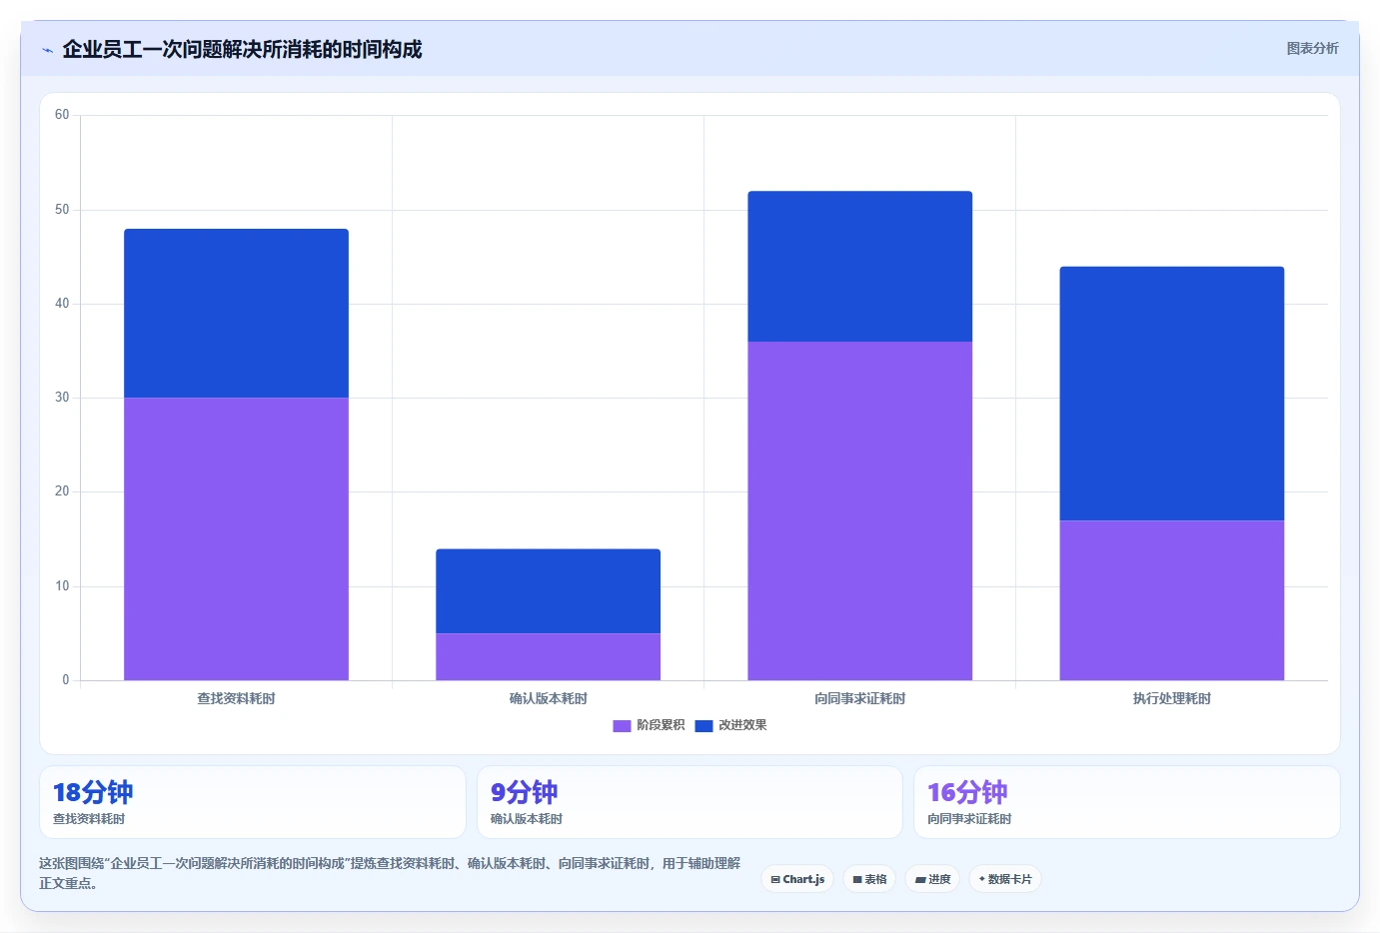Click the y-axis value 10

tap(62, 586)
